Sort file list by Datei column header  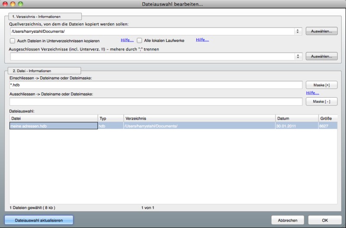(53, 118)
